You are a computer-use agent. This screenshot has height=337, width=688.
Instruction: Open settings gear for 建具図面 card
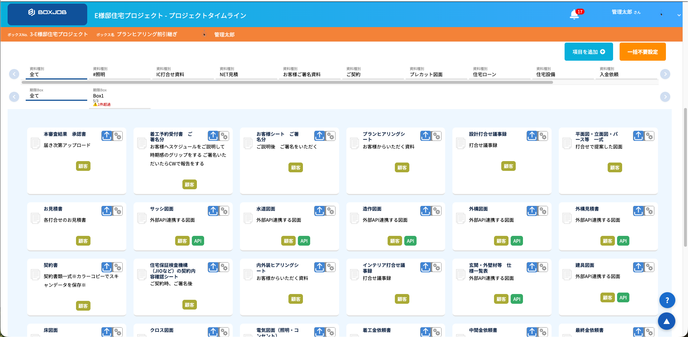coord(649,267)
